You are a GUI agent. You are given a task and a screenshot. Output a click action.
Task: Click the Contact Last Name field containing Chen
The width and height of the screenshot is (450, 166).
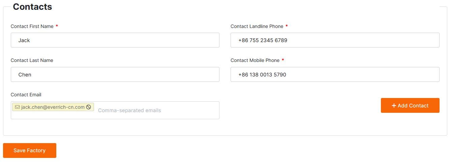tap(115, 74)
